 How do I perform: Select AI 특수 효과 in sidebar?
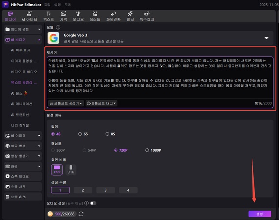click(21, 50)
